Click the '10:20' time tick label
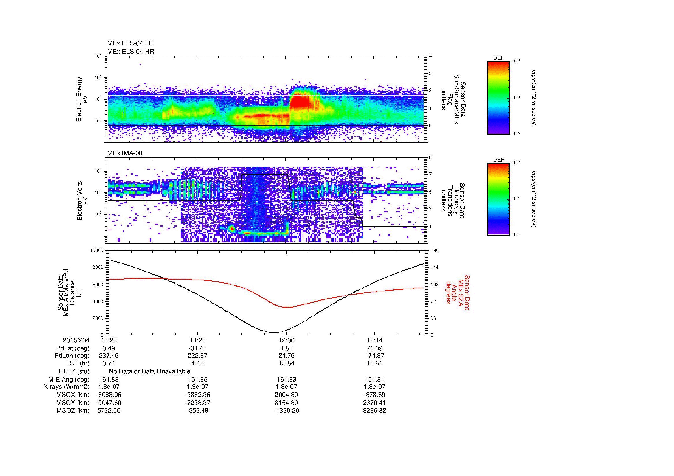Screen dimensions: 674x476 [108, 340]
